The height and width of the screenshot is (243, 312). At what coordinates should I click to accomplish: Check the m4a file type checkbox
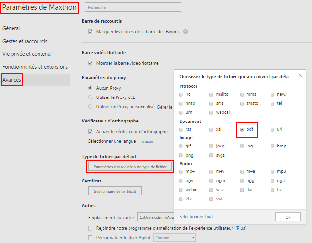click(x=242, y=172)
